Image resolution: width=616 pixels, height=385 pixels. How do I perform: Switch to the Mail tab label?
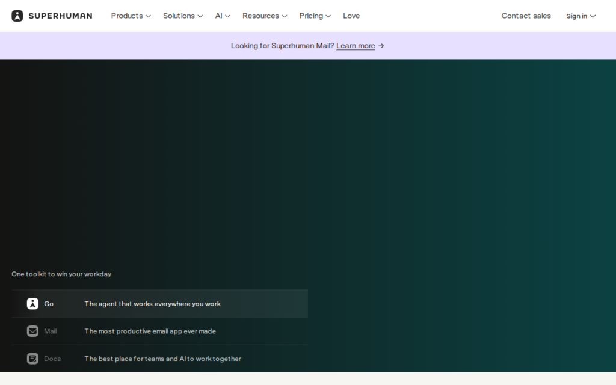[51, 331]
